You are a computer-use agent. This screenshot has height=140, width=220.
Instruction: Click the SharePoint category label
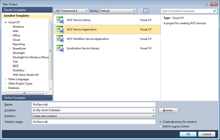click(19, 49)
